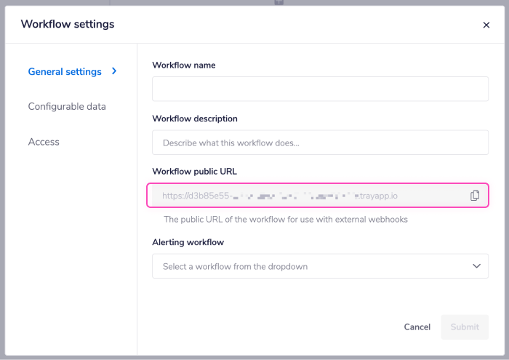This screenshot has height=360, width=509.
Task: Focus the Workflow name input field
Action: [320, 89]
